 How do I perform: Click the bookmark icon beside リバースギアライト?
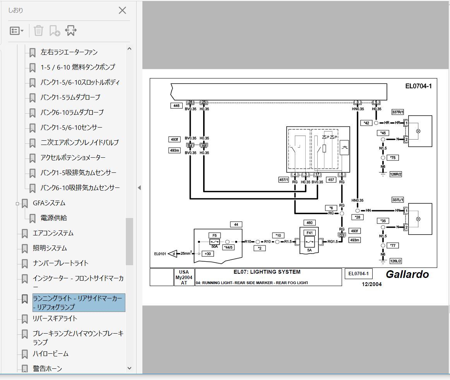pyautogui.click(x=25, y=319)
